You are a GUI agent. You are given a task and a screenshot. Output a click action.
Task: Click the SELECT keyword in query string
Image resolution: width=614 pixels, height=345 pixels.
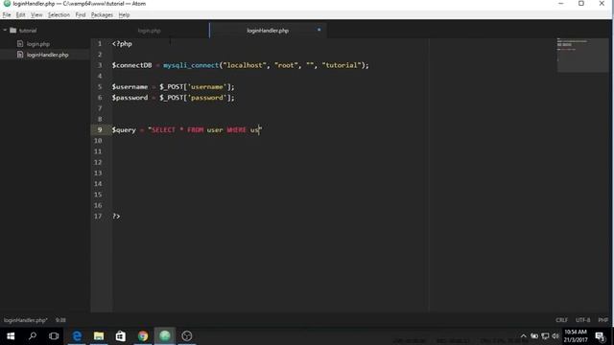tap(163, 130)
